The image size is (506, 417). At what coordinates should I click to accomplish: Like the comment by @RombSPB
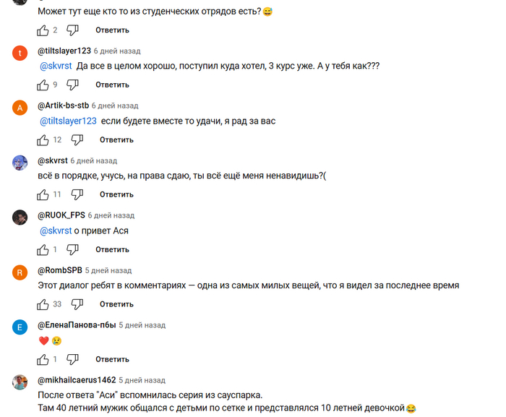43,304
